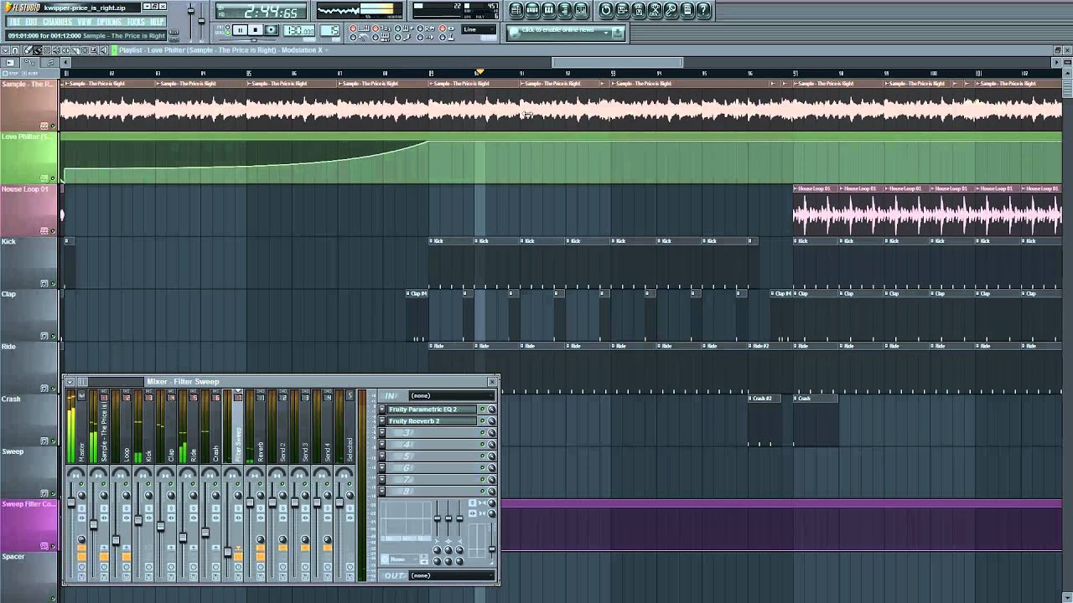This screenshot has width=1073, height=603.
Task: Pause playback with the transport pause button
Action: 240,30
